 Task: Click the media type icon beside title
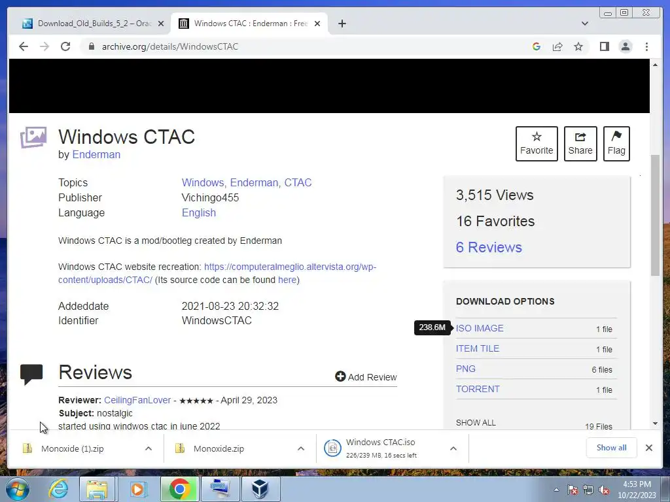point(33,137)
